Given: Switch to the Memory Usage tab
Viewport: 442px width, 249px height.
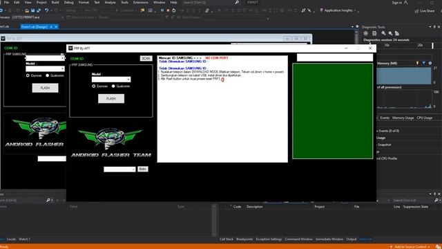Looking at the screenshot, I should [x=403, y=118].
